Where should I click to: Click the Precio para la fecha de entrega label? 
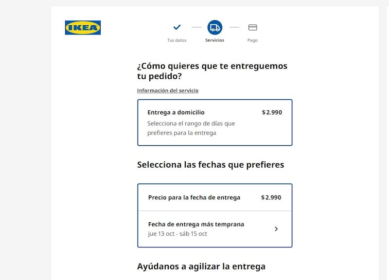click(194, 197)
